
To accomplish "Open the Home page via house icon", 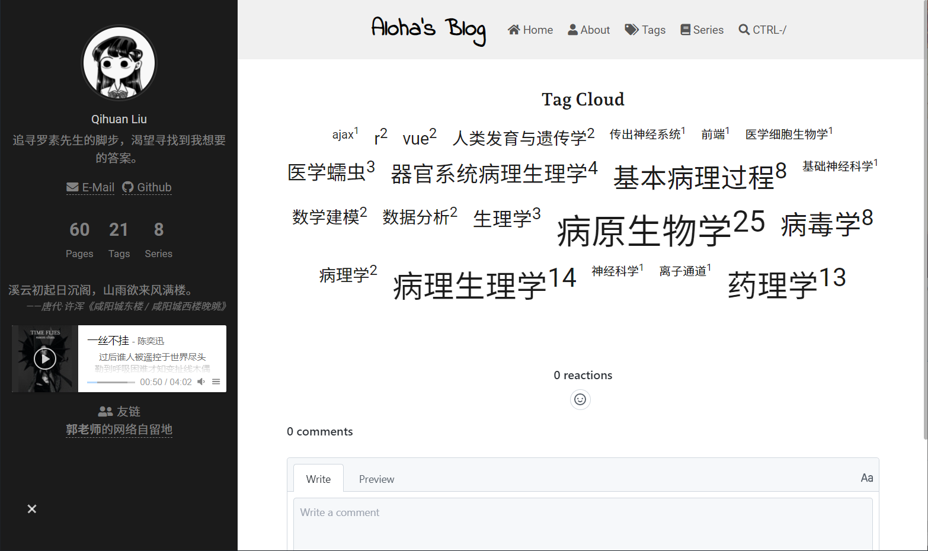I will point(514,30).
